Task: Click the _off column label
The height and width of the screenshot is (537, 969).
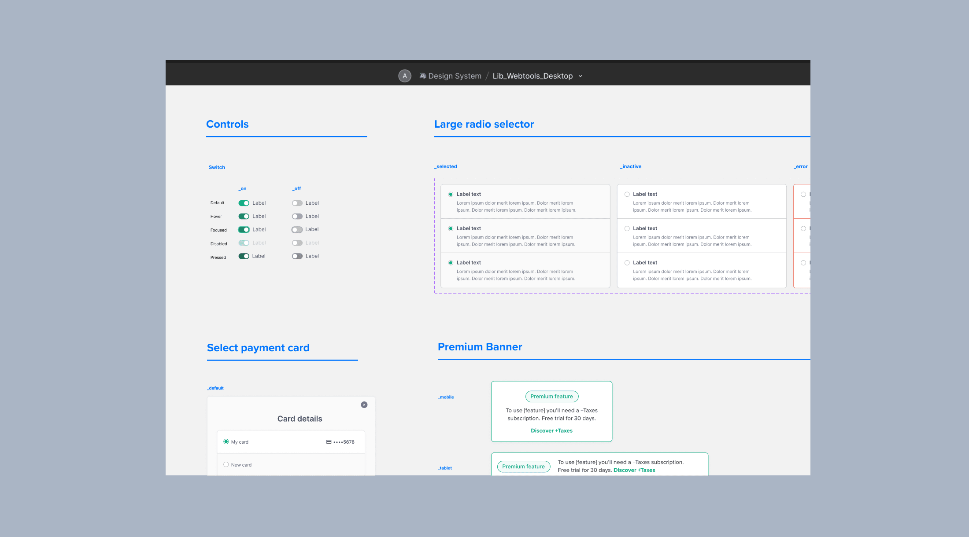Action: click(x=296, y=189)
